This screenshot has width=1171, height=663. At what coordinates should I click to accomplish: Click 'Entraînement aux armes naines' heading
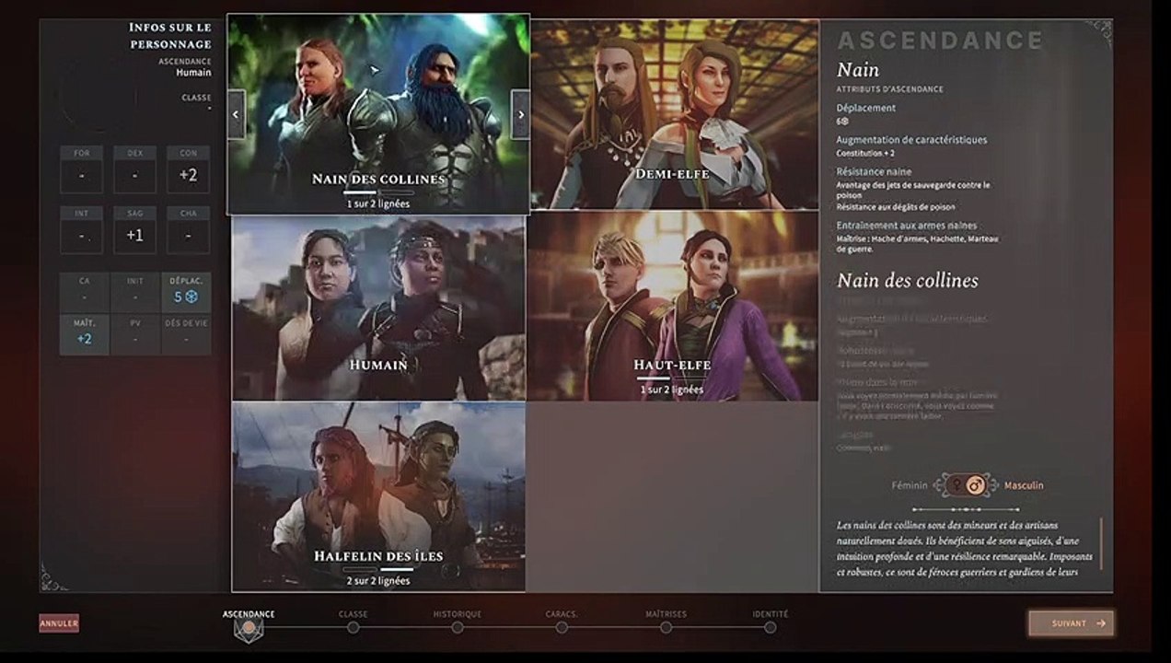pyautogui.click(x=907, y=226)
